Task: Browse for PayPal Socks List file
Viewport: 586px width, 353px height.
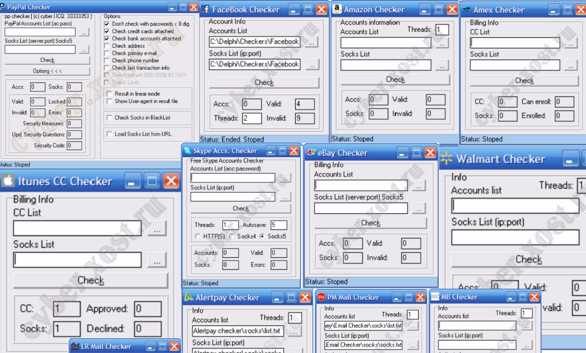Action: point(84,49)
